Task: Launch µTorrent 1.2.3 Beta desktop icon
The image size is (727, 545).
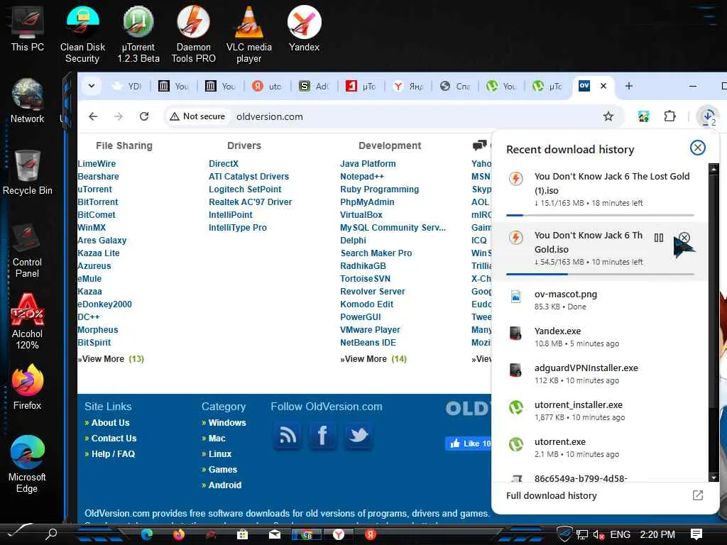Action: click(138, 34)
